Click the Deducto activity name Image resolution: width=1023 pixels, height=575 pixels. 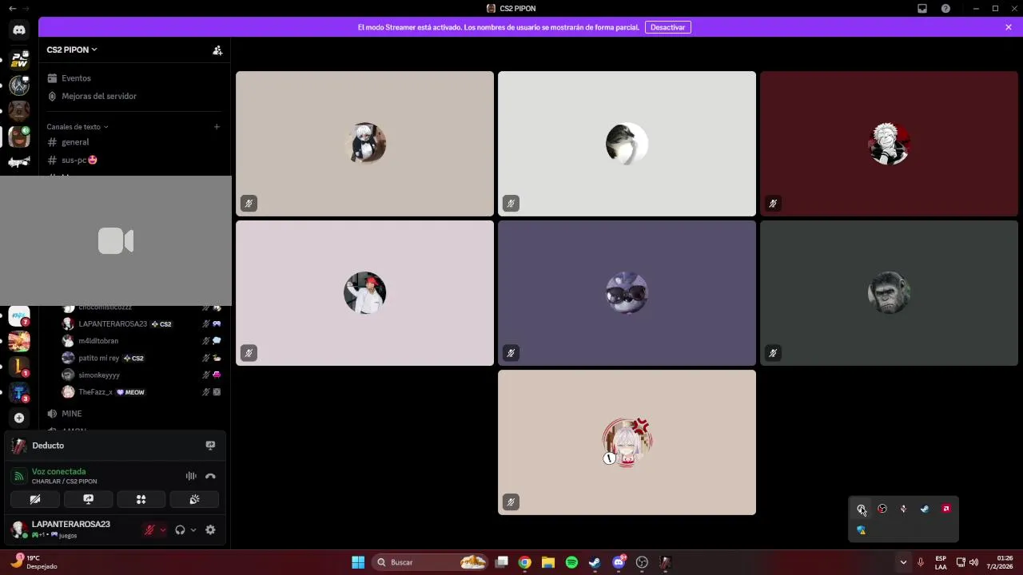coord(48,446)
